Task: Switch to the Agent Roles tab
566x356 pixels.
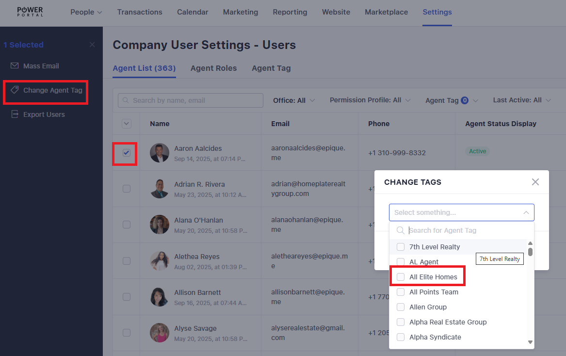Action: (x=213, y=68)
